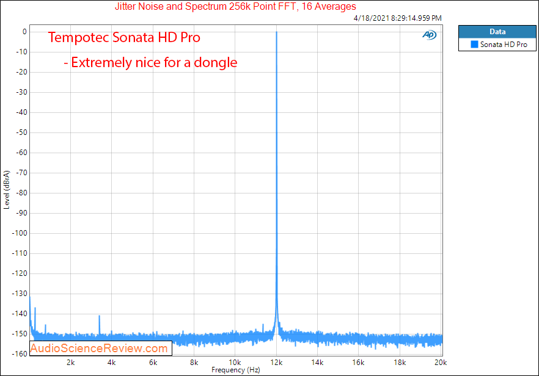The image size is (539, 376).
Task: Click the -120 level tick label
Action: pos(20,273)
